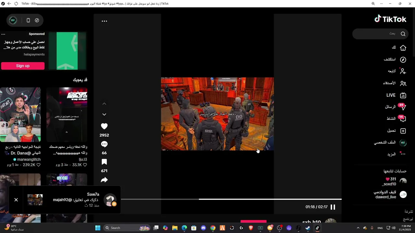Open the lju.l3 recommended video thumbnail
Image resolution: width=415 pixels, height=233 pixels.
click(66, 115)
